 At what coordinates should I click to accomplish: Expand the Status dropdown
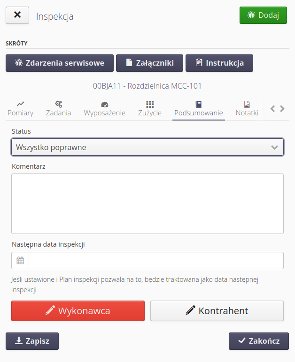147,147
